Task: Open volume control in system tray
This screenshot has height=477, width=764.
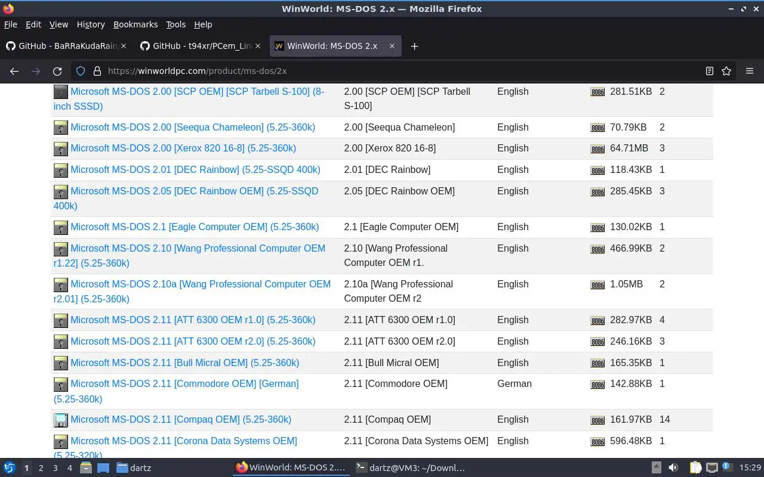Action: point(673,468)
